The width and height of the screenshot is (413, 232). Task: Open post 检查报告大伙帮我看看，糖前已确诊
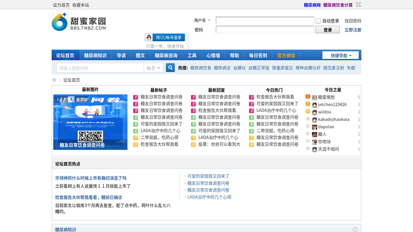coord(88,197)
